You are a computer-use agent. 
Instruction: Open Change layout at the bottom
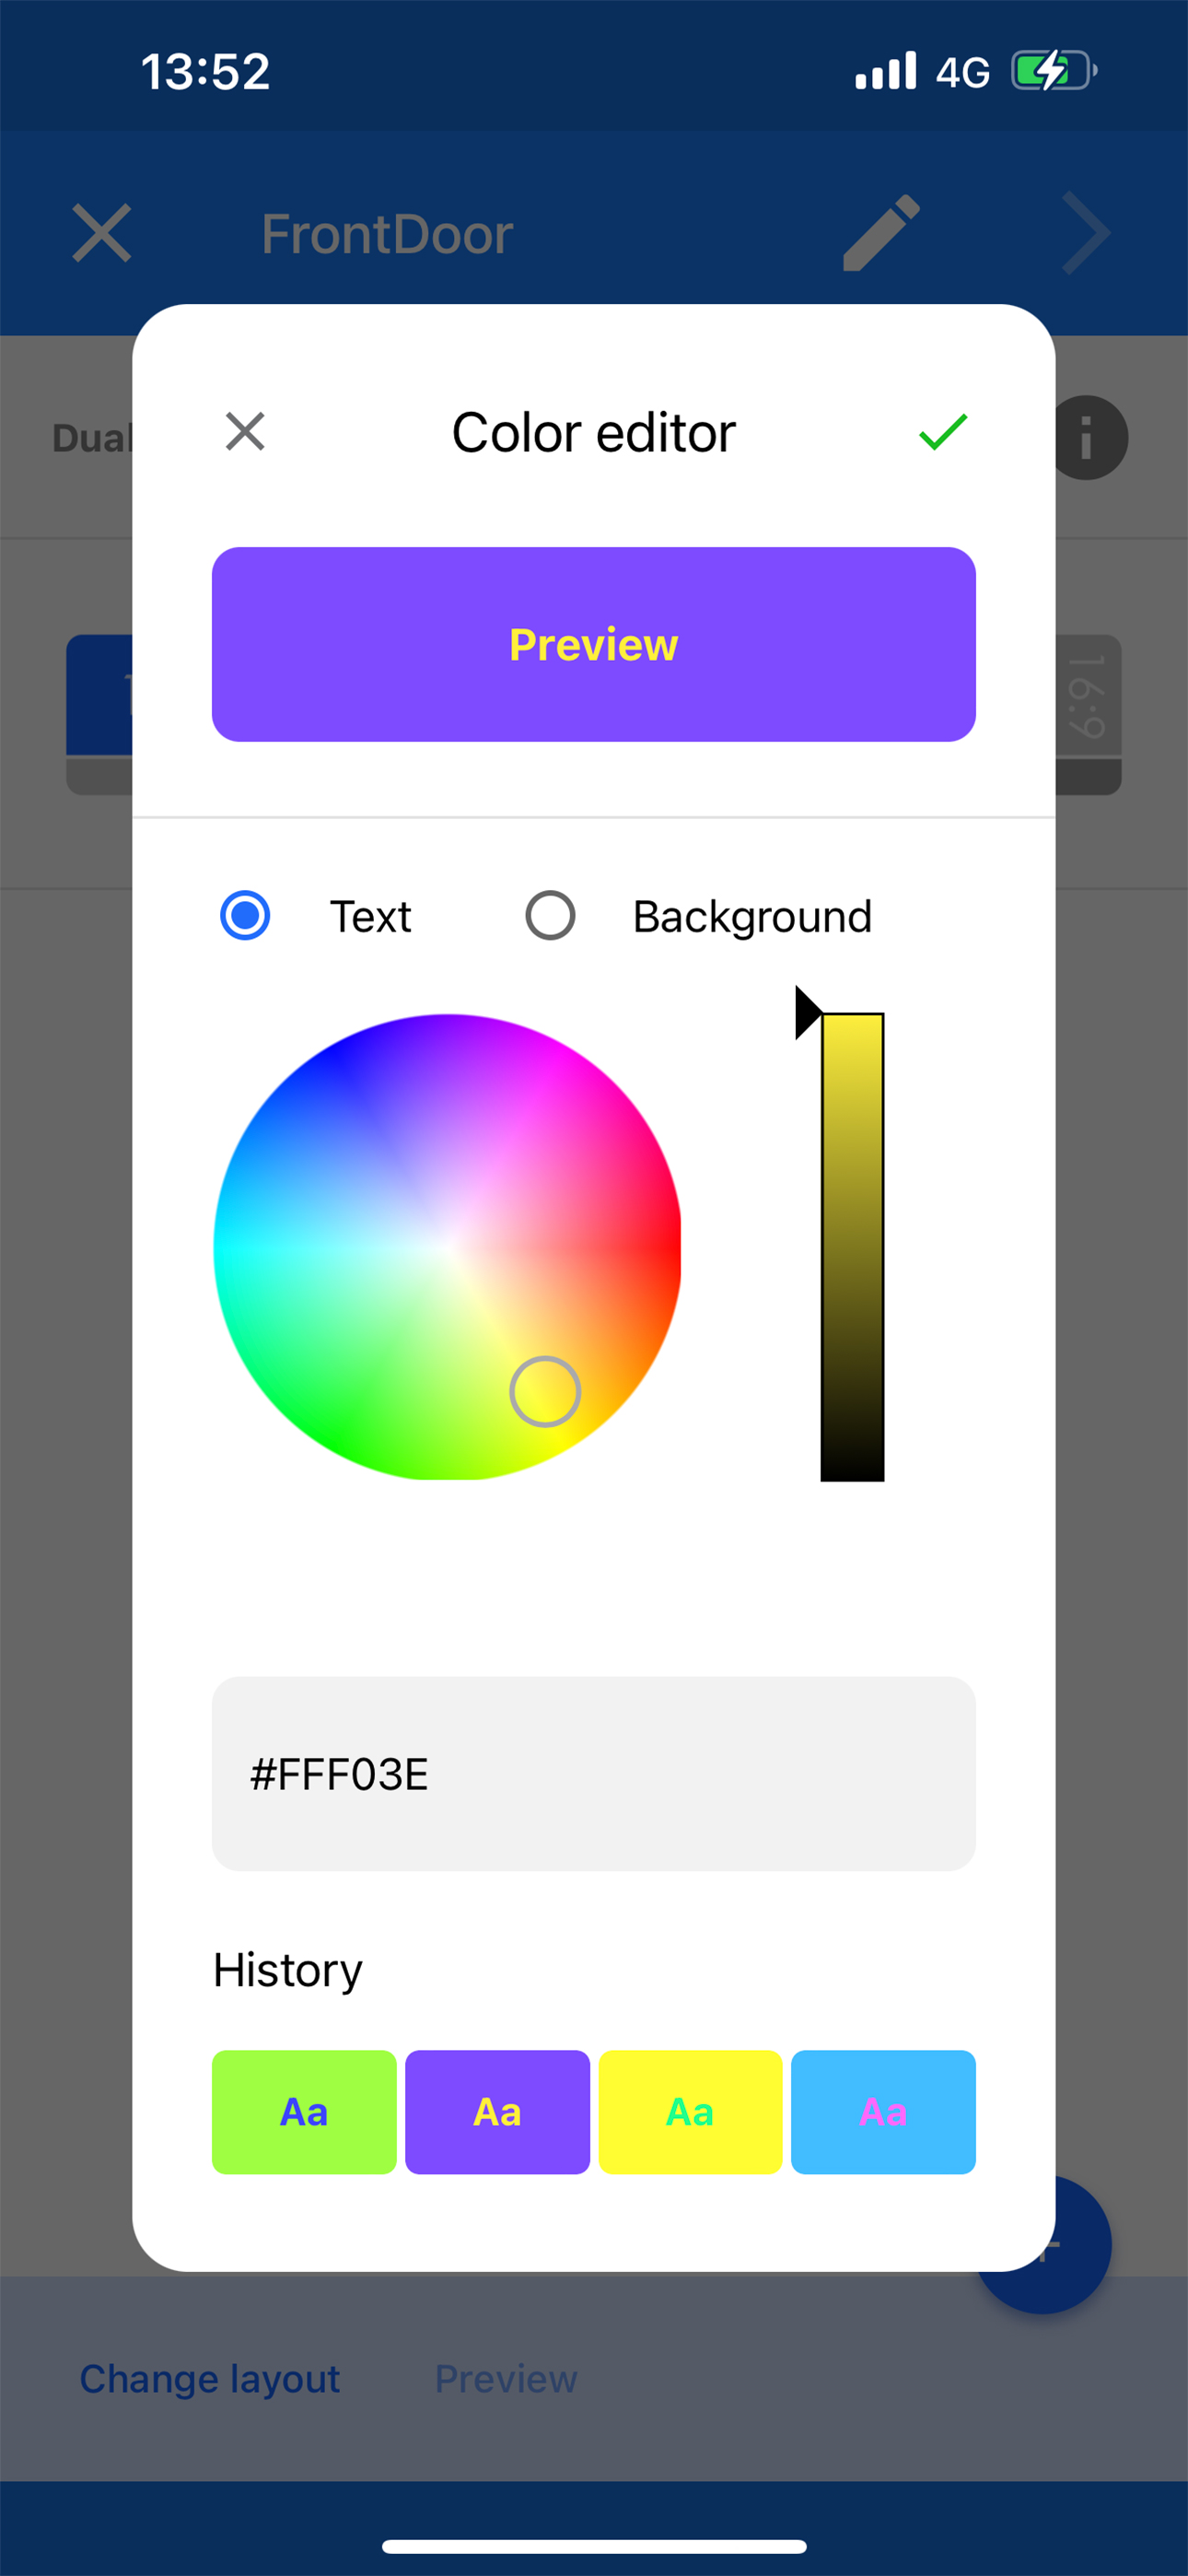[210, 2379]
